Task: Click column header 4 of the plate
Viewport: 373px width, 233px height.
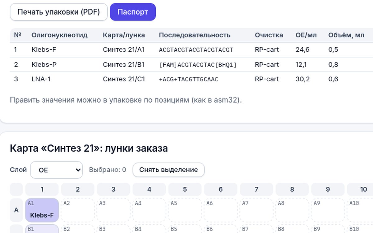Action: 149,189
